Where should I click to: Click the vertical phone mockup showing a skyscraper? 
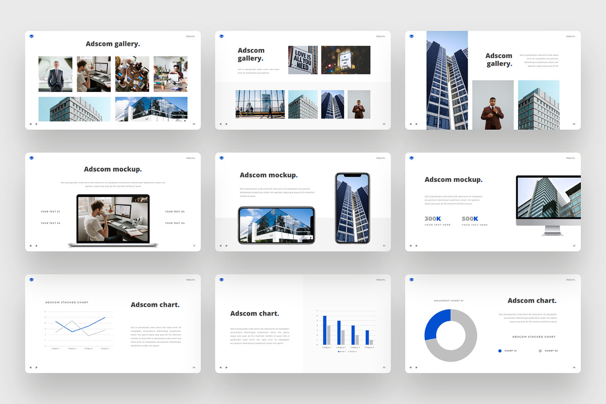click(x=352, y=208)
